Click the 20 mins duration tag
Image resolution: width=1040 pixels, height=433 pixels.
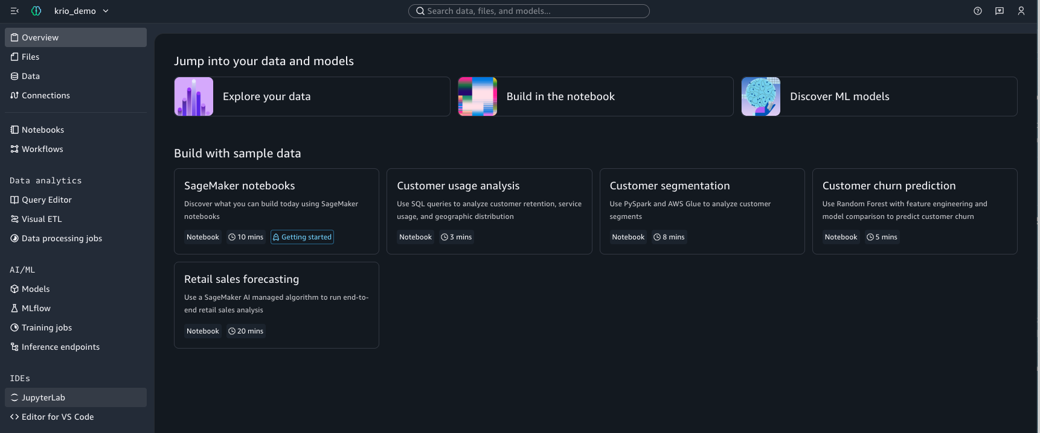246,331
